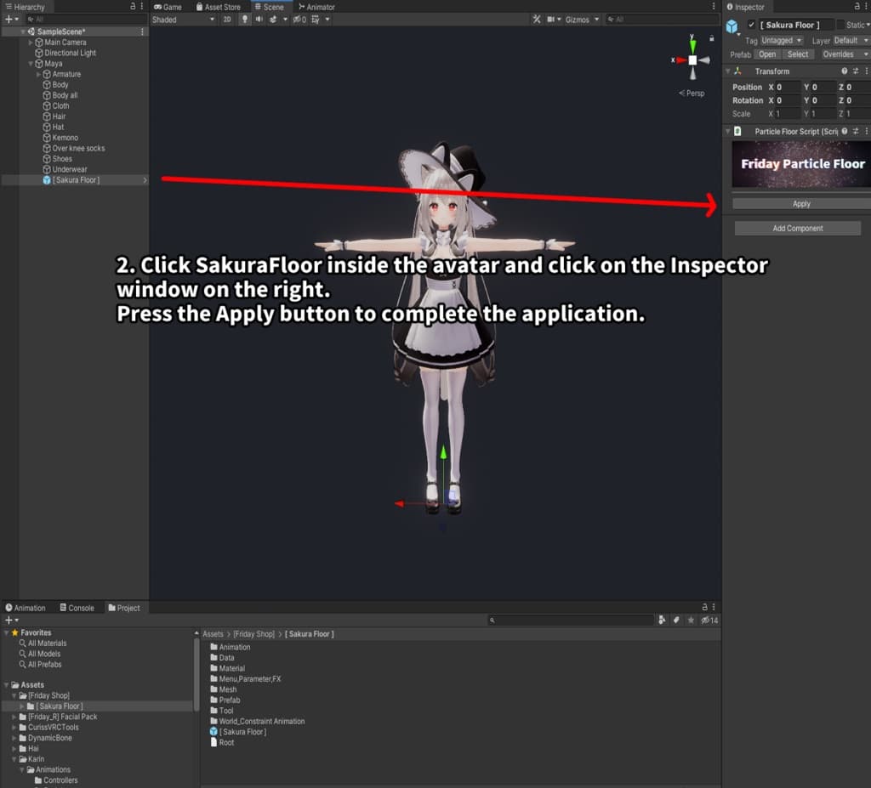
Task: Switch to the Console tab
Action: (x=77, y=607)
